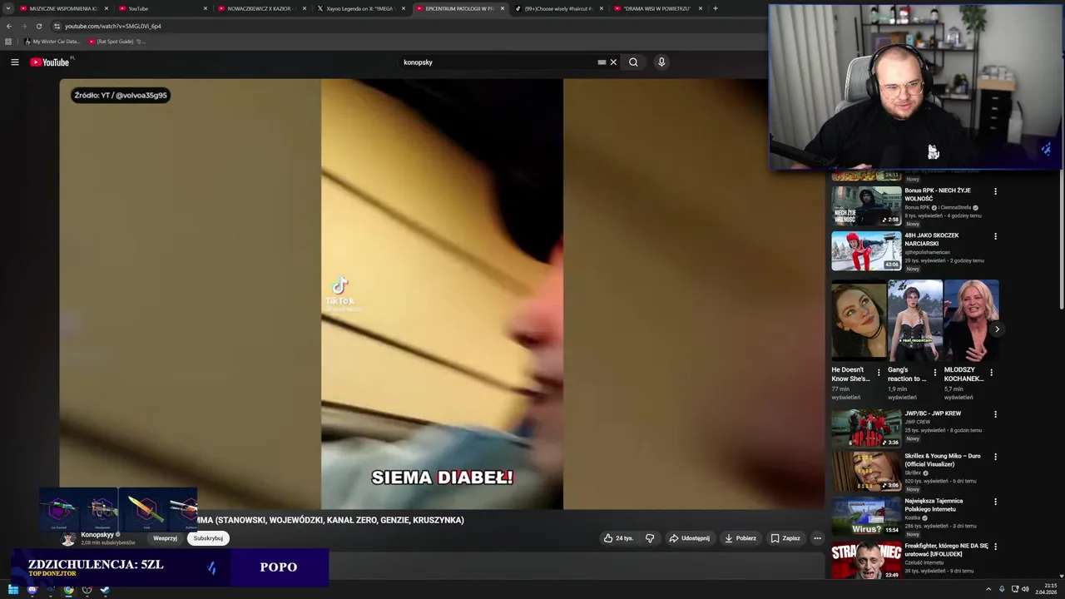This screenshot has height=599, width=1065.
Task: Open more actions ellipsis under video
Action: point(817,538)
